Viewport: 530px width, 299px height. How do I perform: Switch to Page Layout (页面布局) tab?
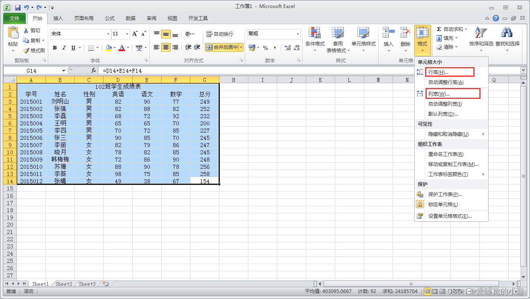pyautogui.click(x=84, y=18)
